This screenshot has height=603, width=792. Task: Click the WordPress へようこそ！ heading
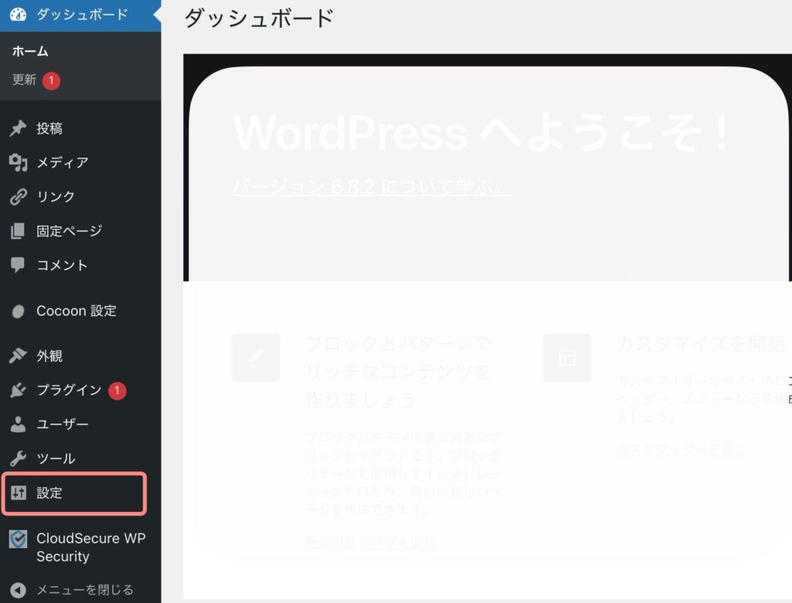tap(480, 132)
